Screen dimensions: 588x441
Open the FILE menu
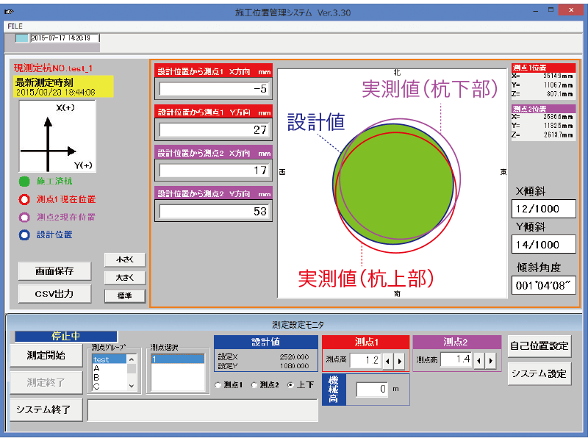pos(15,26)
